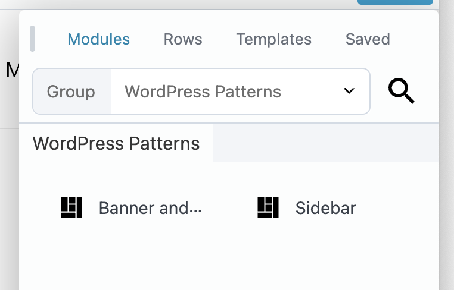Click the Group label
This screenshot has width=454, height=290.
(x=71, y=92)
